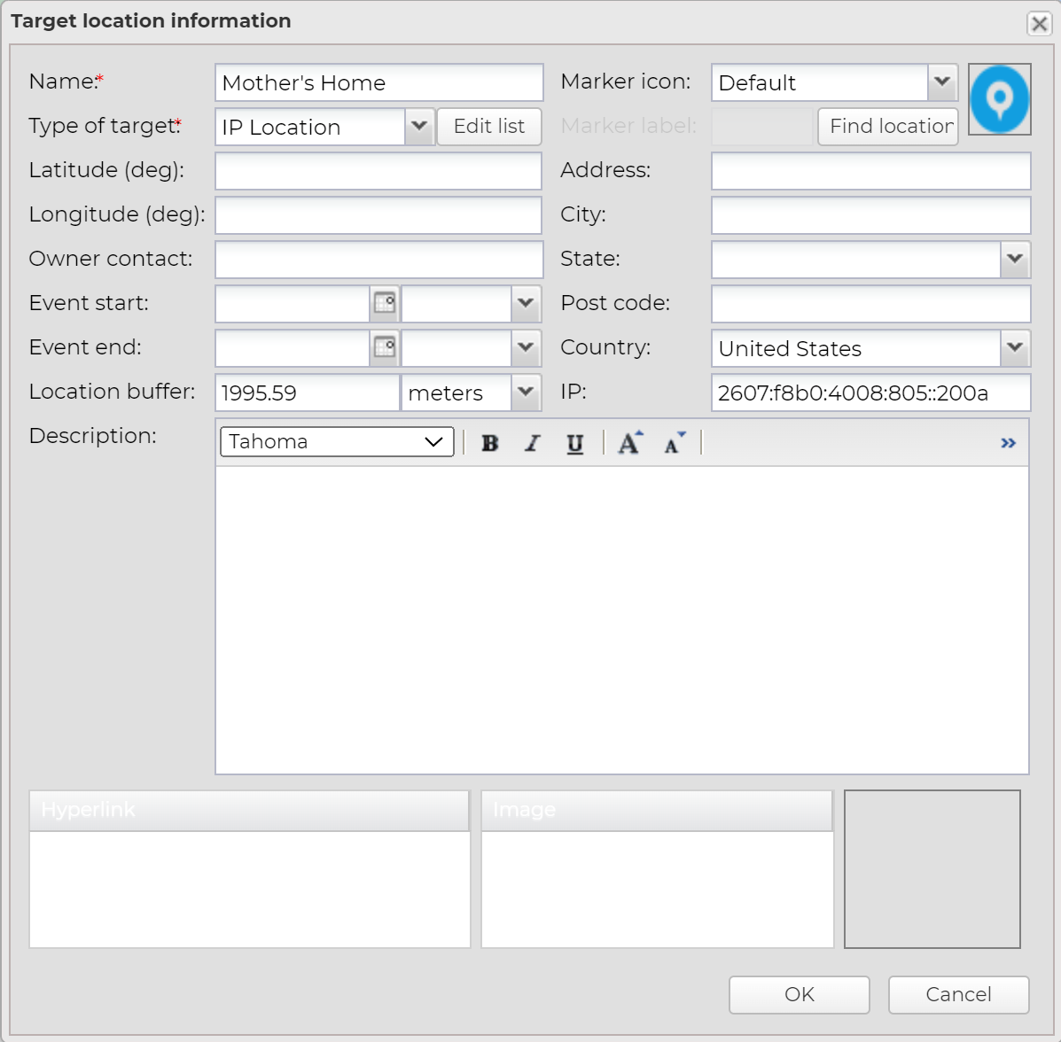Open Location buffer units dropdown
Image resolution: width=1061 pixels, height=1042 pixels.
[526, 393]
